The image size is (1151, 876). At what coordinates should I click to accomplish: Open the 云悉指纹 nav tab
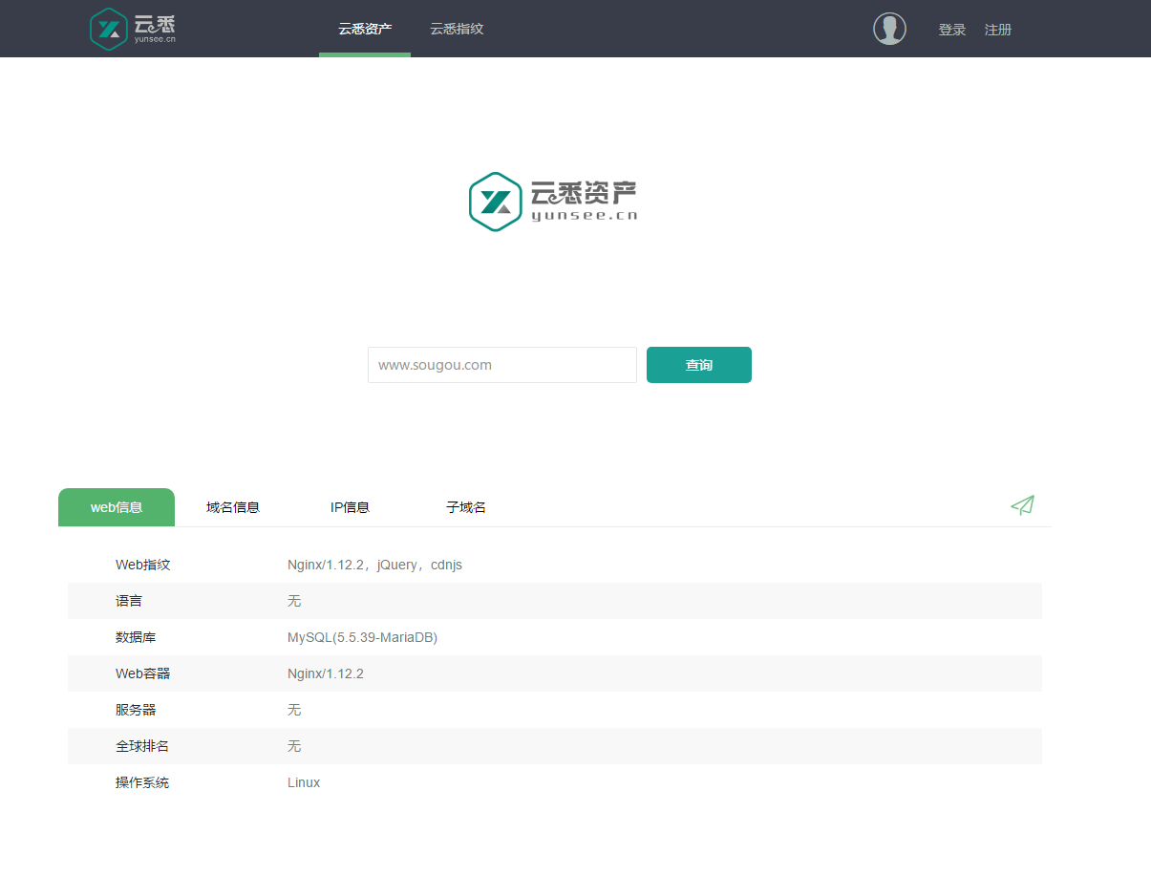point(457,29)
